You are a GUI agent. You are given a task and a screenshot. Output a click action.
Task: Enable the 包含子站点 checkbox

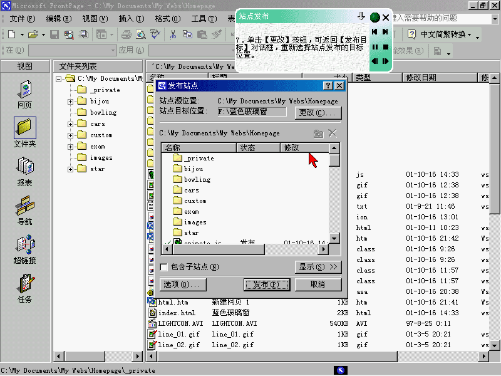pyautogui.click(x=164, y=267)
